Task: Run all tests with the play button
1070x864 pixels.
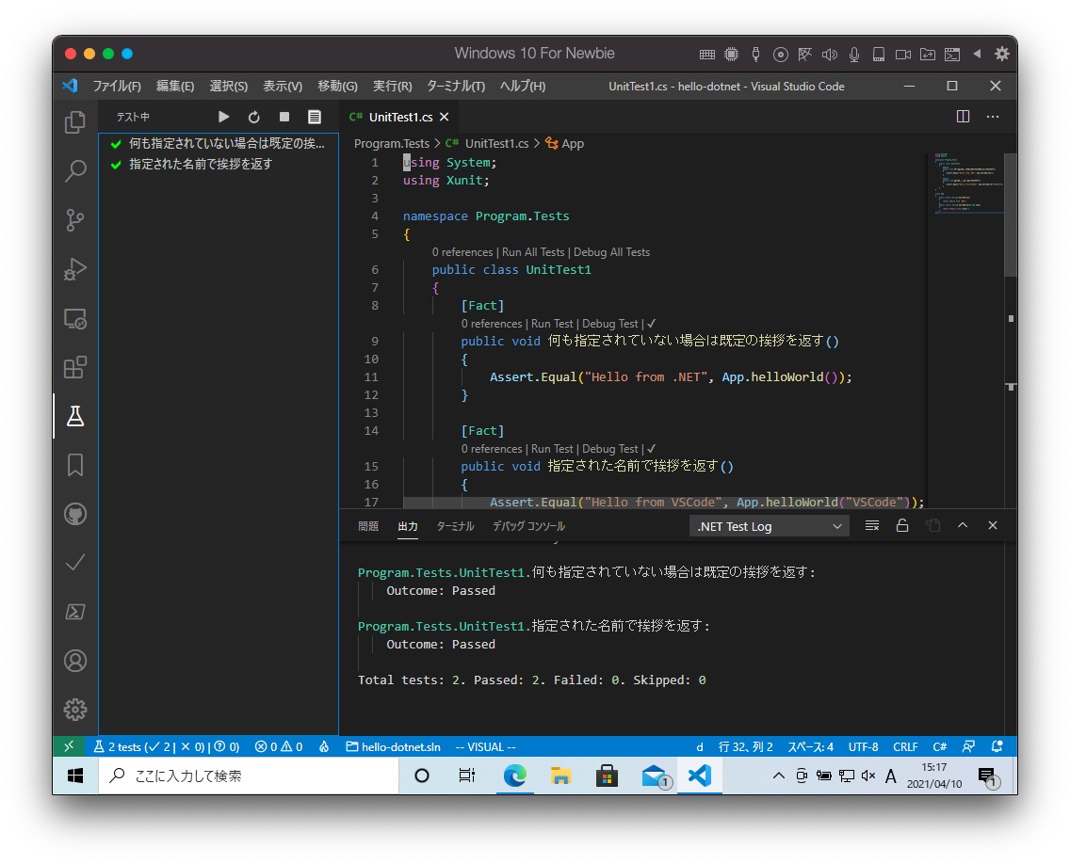Action: pyautogui.click(x=224, y=117)
